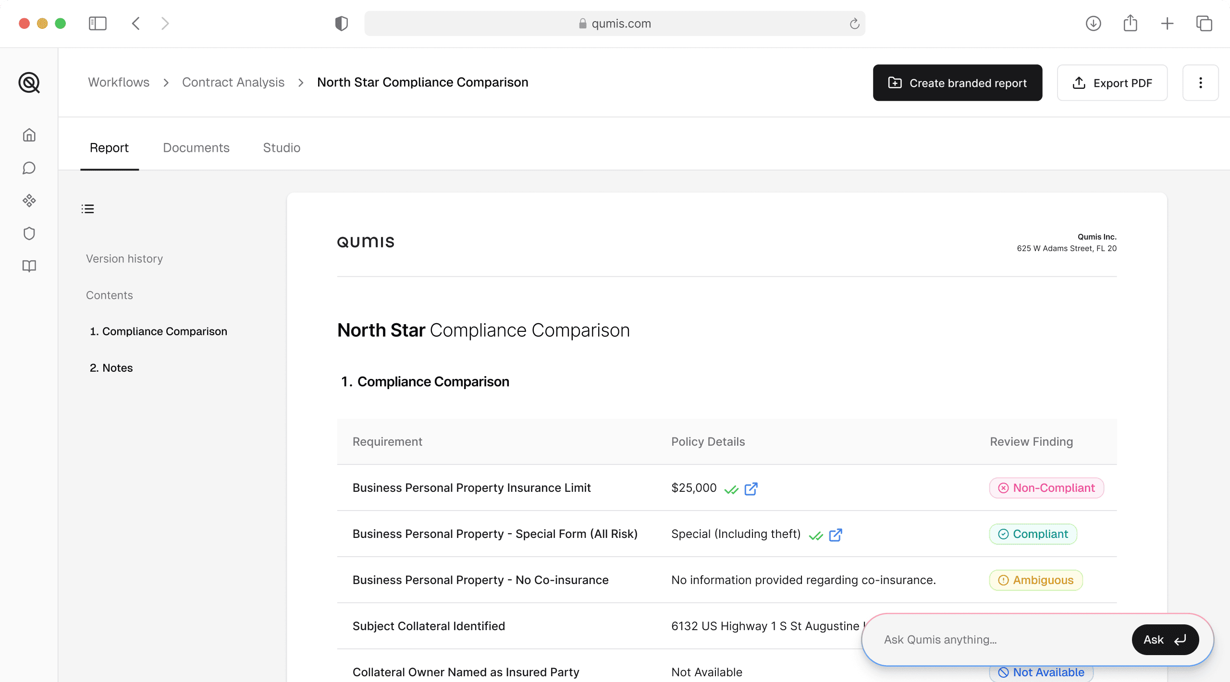Click the Qumis logo in the sidebar
This screenshot has height=682, width=1230.
click(x=29, y=83)
